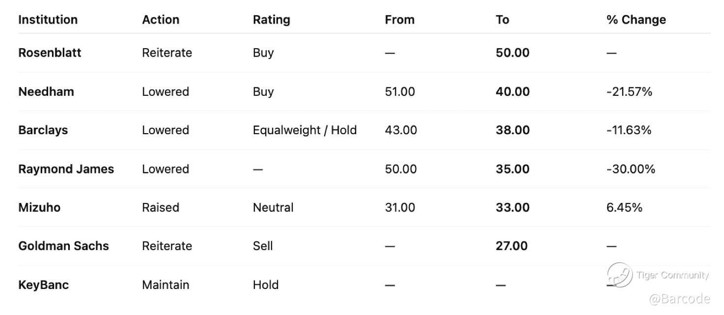Click the Equalweight / Hold rating cell
This screenshot has width=724, height=315.
[305, 130]
